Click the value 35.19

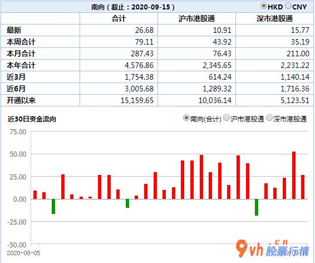300,42
